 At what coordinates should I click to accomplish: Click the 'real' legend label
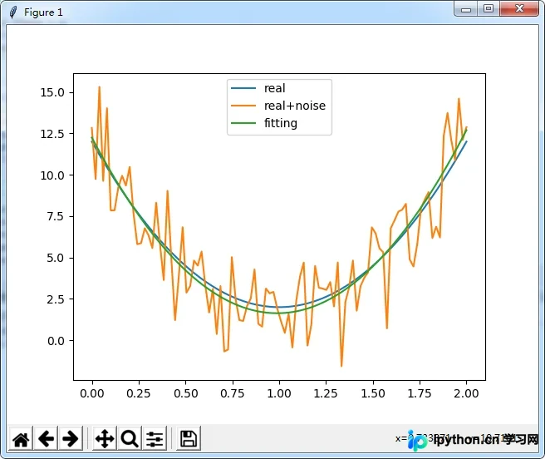pos(275,88)
